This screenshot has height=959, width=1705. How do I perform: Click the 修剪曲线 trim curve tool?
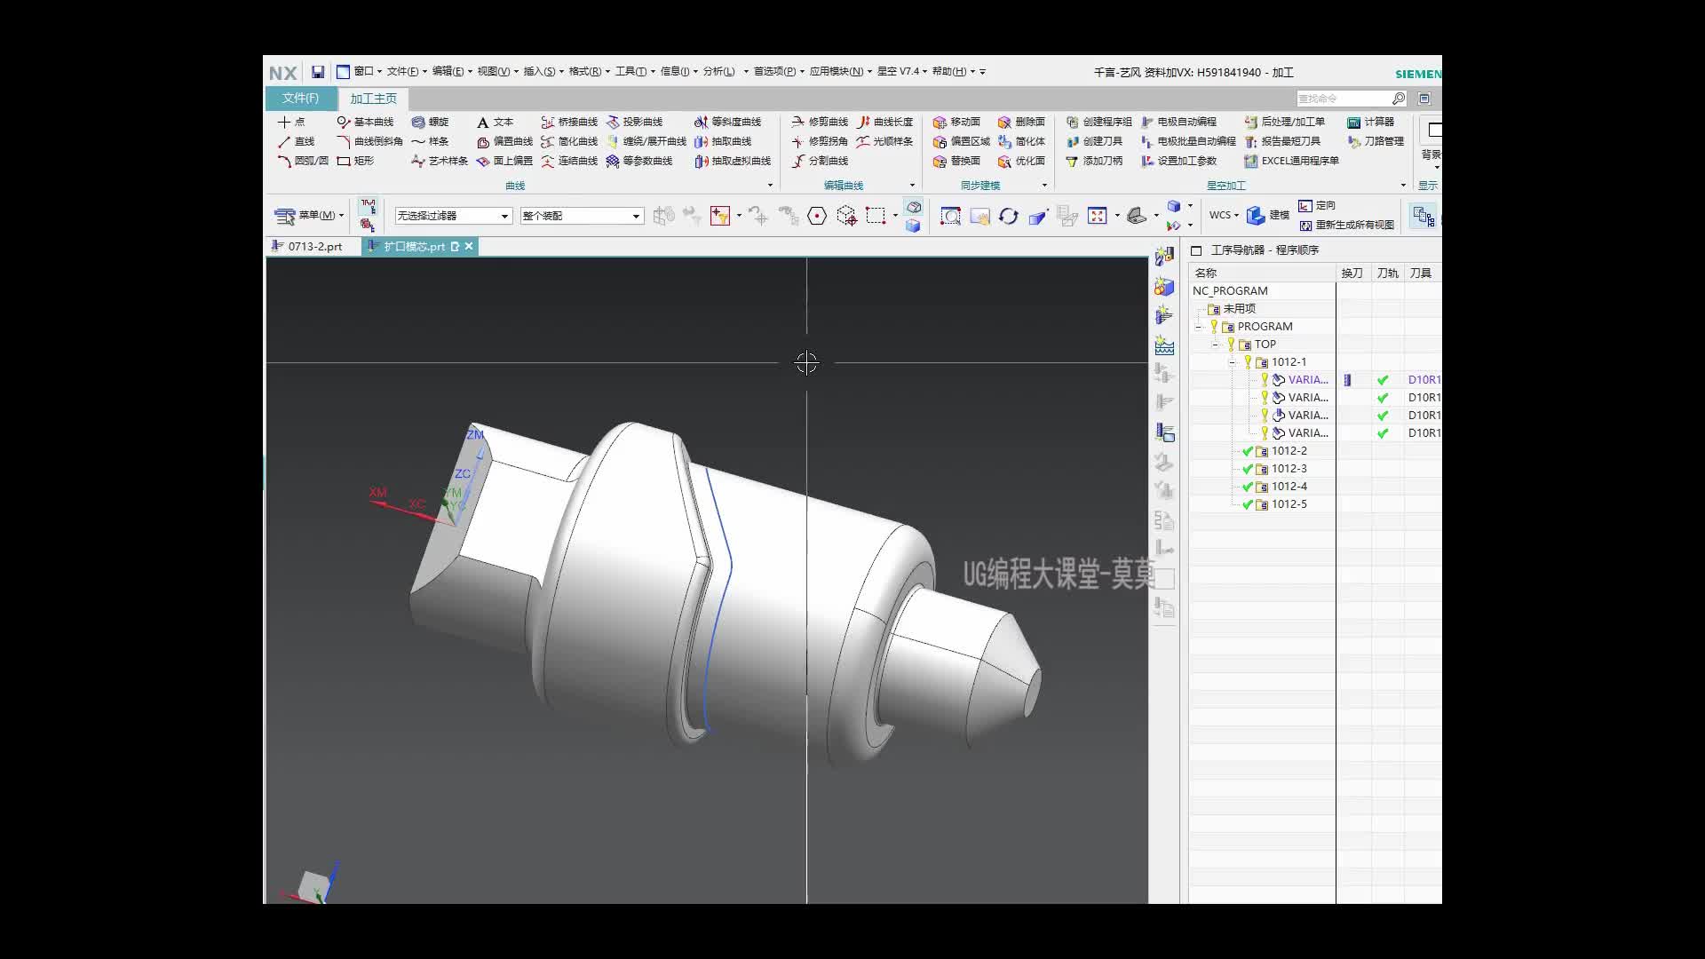click(820, 122)
